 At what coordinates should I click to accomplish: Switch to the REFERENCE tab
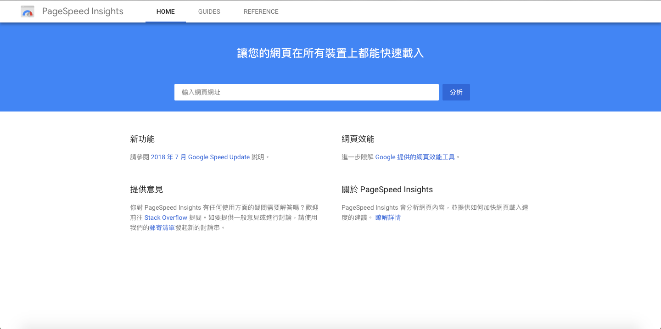pos(261,11)
